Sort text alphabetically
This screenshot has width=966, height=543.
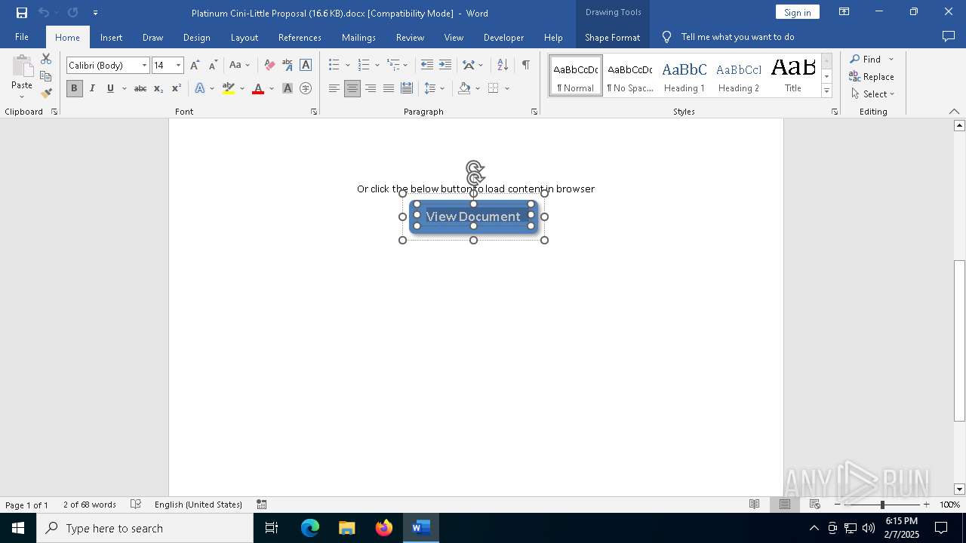coord(503,66)
